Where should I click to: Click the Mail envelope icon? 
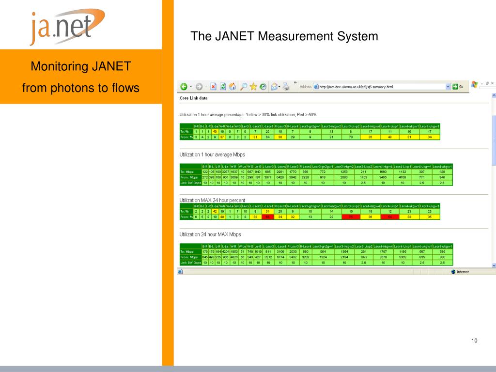click(274, 87)
